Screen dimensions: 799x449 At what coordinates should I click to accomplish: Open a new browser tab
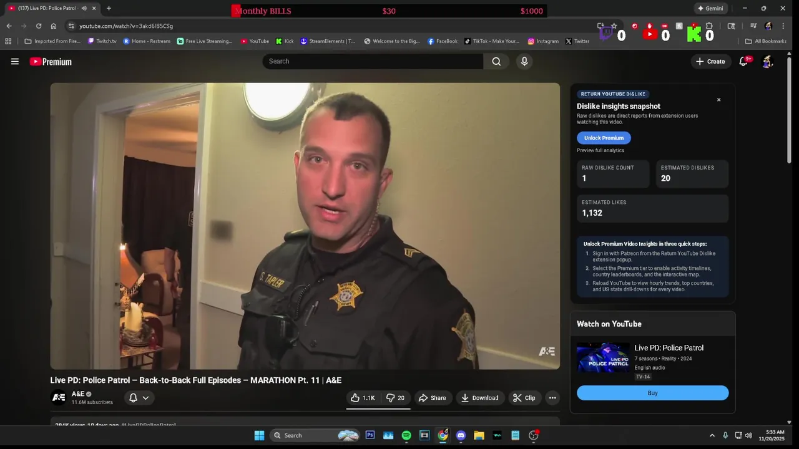click(x=109, y=8)
